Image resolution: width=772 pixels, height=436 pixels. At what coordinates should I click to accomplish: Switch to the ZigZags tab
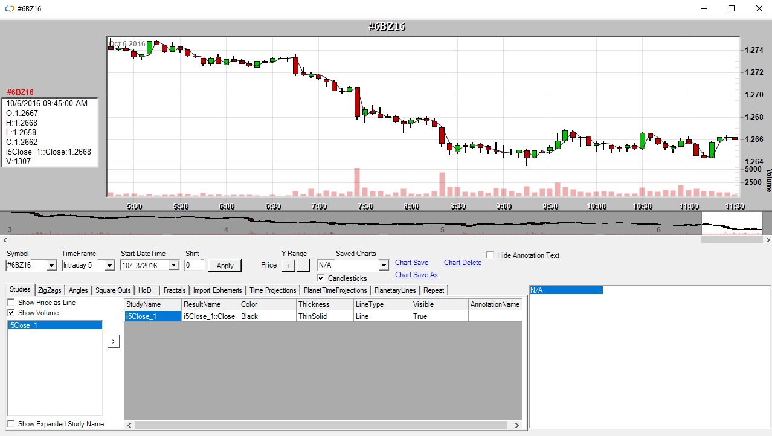pos(50,290)
